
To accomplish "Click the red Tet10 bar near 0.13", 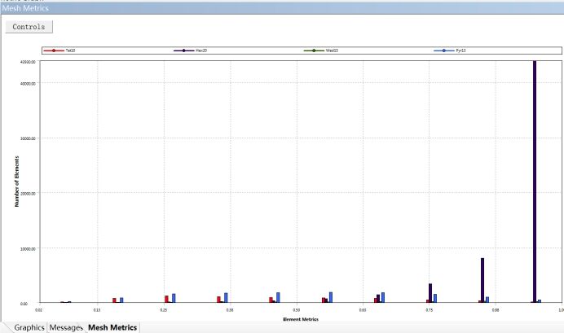I will point(114,300).
